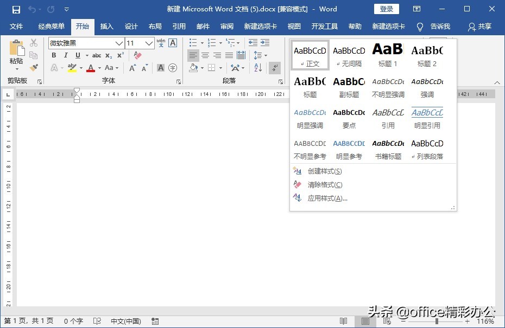Viewport: 505px width, 328px height.
Task: Click the distributed alignment icon
Action: point(241,55)
